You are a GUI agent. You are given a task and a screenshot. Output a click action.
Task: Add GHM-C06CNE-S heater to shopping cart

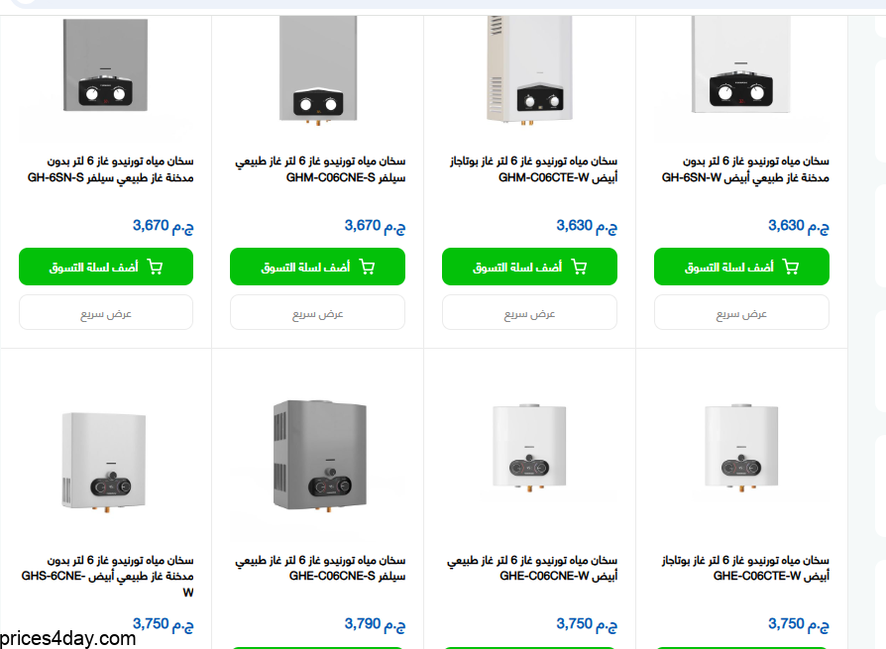point(317,267)
